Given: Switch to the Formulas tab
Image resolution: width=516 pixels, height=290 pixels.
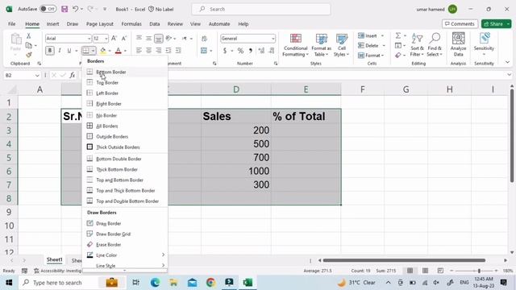Looking at the screenshot, I should tap(131, 24).
